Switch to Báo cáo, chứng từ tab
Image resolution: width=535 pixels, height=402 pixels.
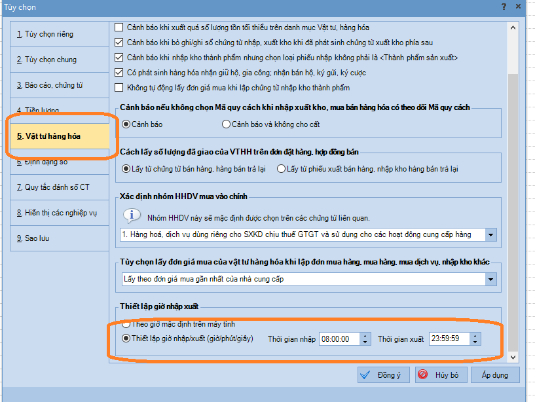(58, 85)
